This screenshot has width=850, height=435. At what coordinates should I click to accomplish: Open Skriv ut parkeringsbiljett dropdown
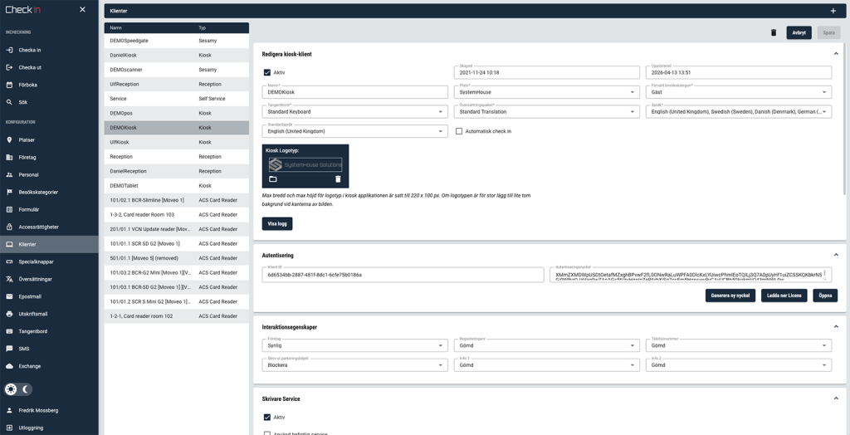(x=354, y=365)
